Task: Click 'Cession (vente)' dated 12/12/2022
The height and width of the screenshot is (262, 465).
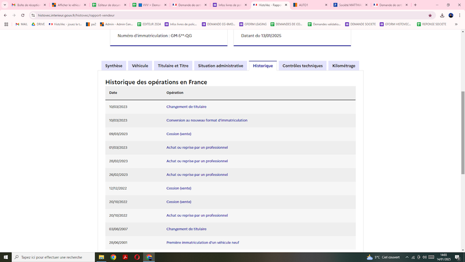Action: tap(179, 188)
